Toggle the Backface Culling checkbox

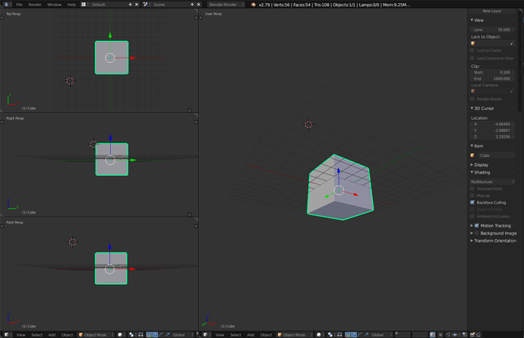(472, 202)
